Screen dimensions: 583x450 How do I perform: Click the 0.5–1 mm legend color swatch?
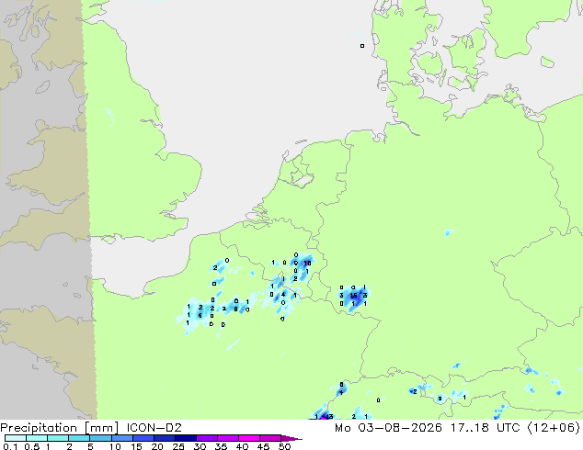(37, 438)
